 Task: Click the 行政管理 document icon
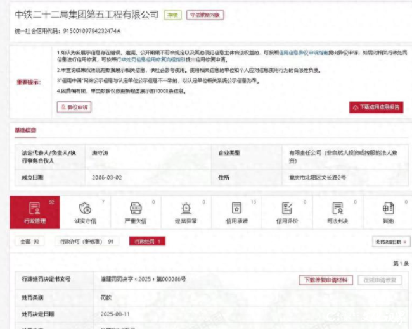[35, 208]
